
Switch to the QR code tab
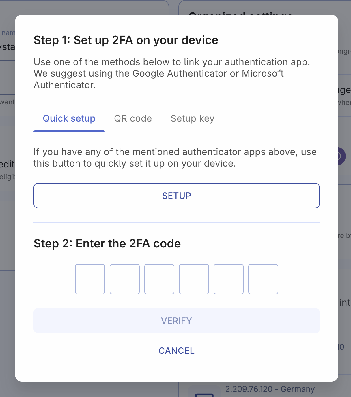click(133, 118)
